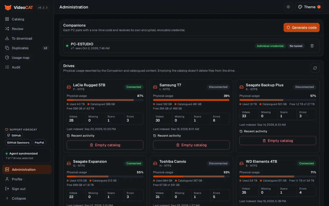Empty catalog of Samsung T7
Screen dimensions: 329x206
(x=191, y=145)
